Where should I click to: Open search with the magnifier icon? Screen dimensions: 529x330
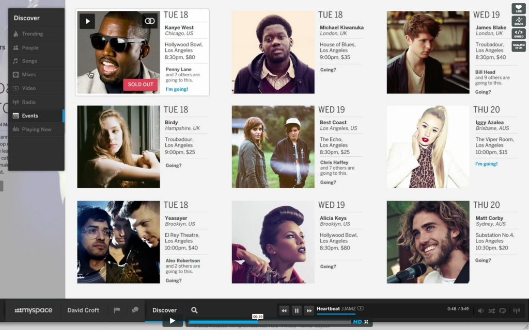(194, 310)
